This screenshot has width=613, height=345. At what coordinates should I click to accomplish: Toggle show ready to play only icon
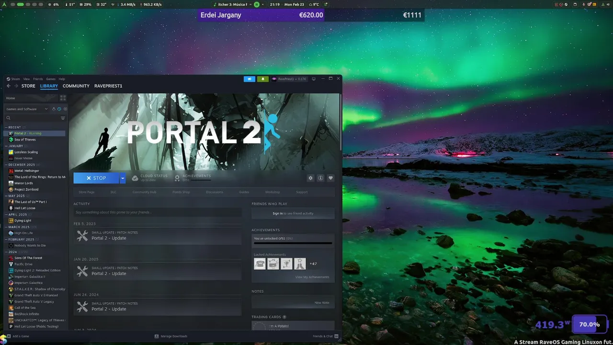point(65,109)
